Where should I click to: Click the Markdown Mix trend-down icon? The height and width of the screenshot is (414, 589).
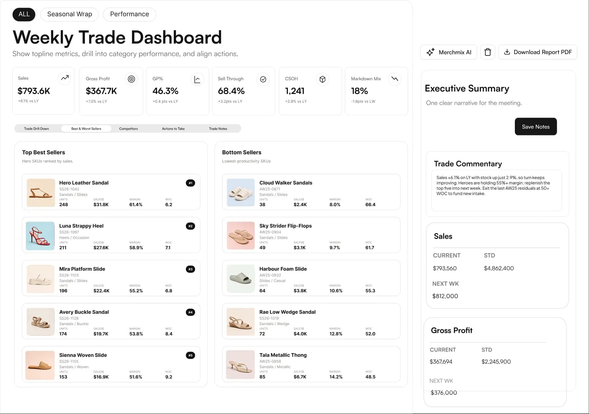[395, 79]
